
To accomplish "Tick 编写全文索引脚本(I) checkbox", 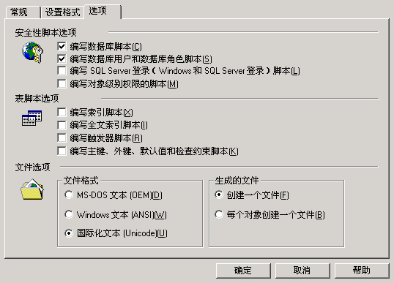I will (x=62, y=125).
